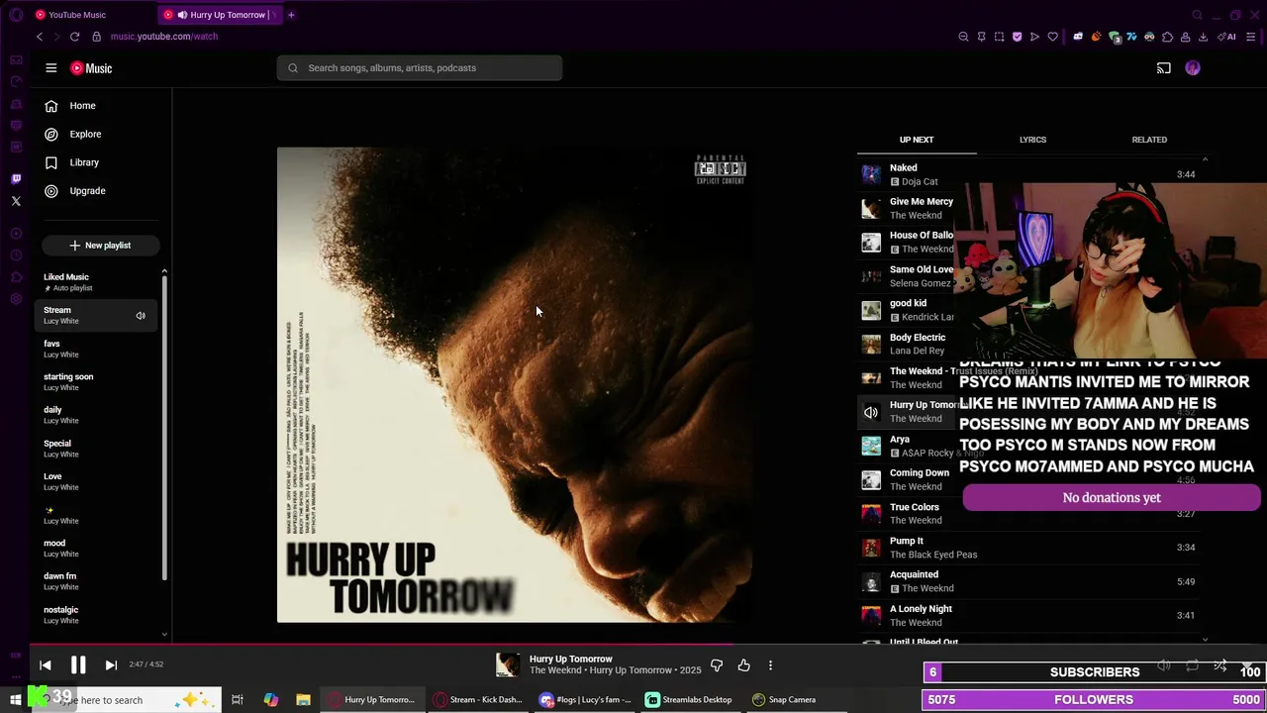This screenshot has width=1267, height=713.
Task: Click the pin icon in the address bar
Action: coord(981,37)
